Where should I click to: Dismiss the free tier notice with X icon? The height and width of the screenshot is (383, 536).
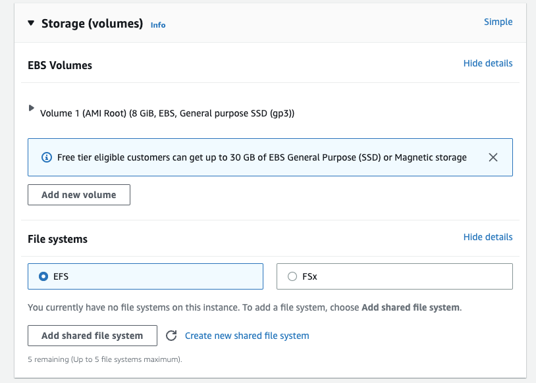click(493, 157)
